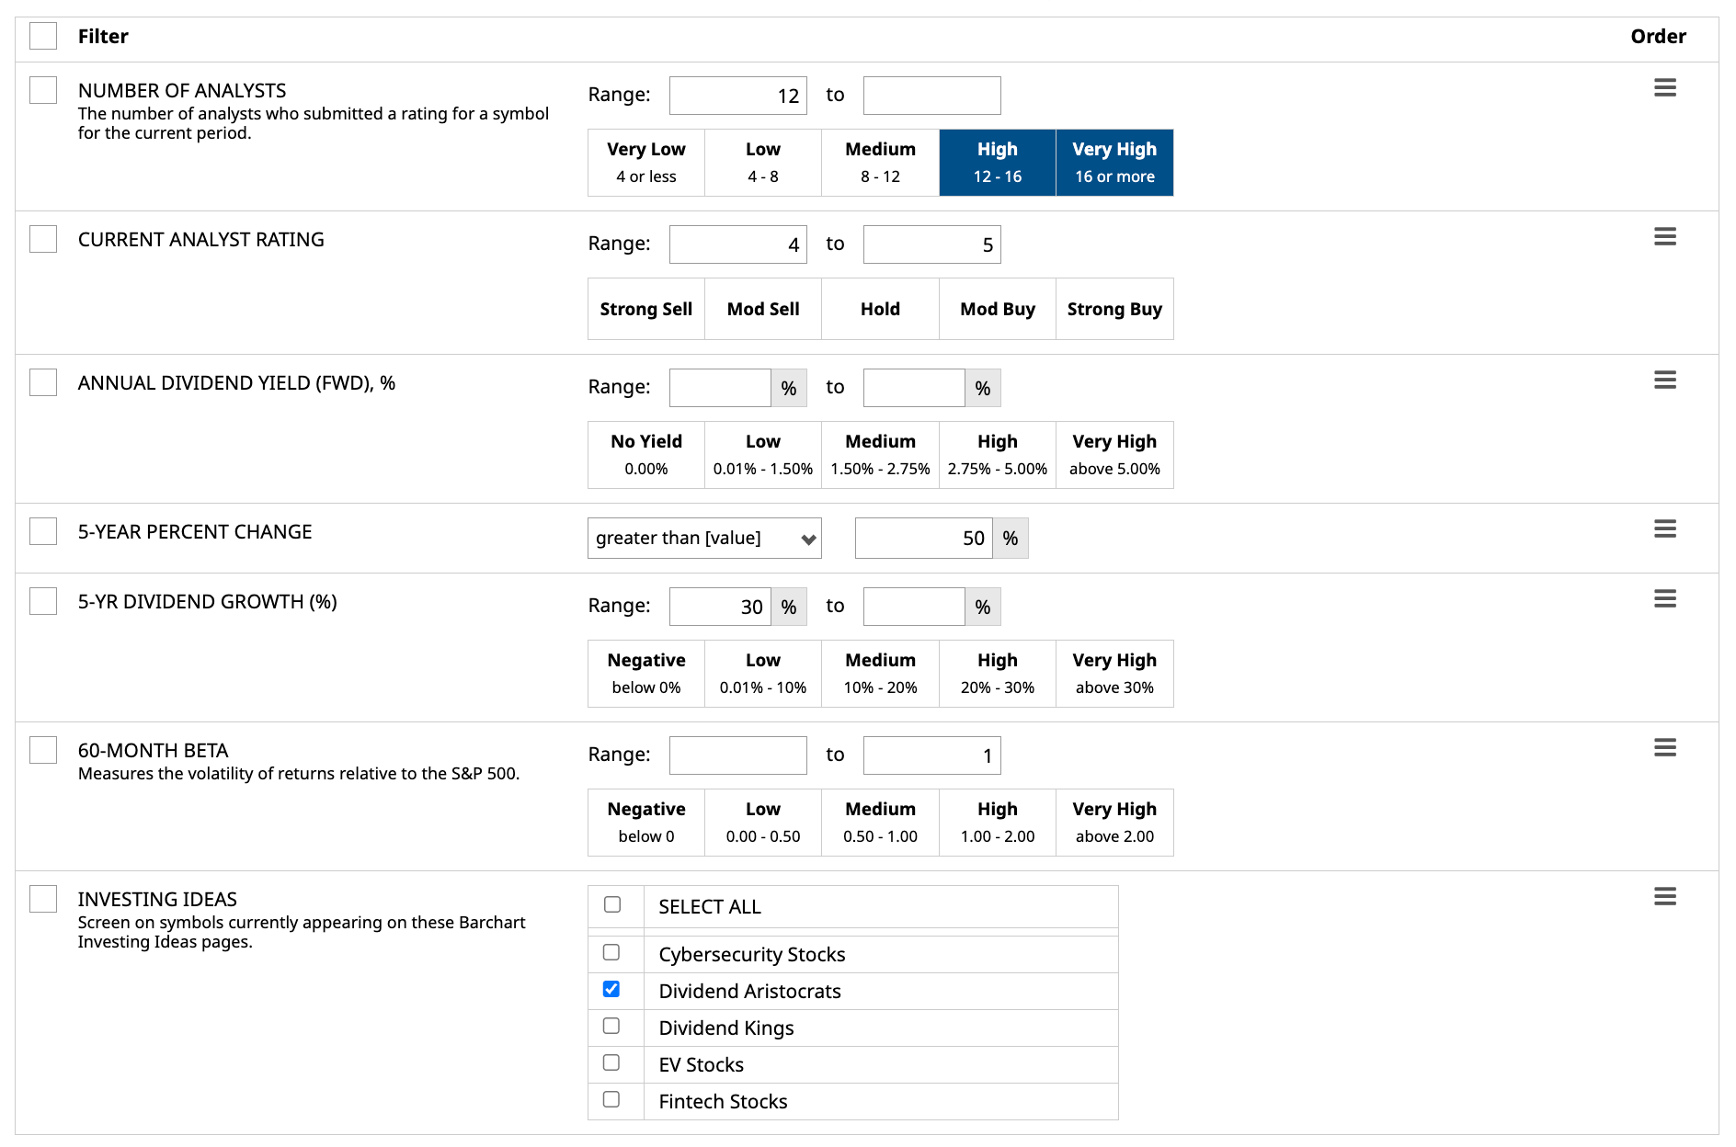
Task: Click the 5-Yr Dividend Growth reorder icon
Action: pyautogui.click(x=1664, y=599)
